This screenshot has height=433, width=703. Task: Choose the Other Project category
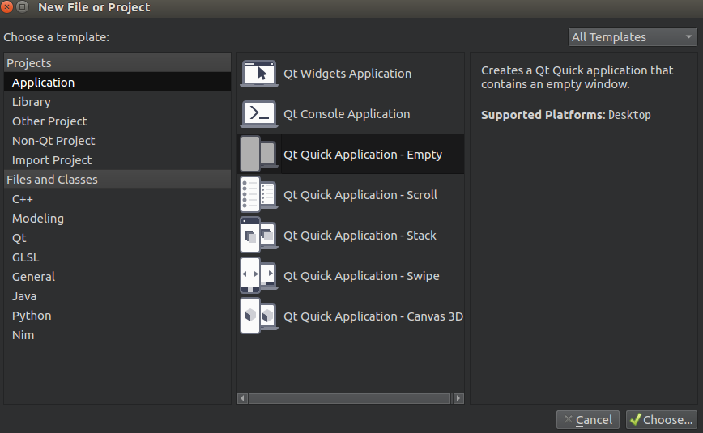[x=117, y=121]
